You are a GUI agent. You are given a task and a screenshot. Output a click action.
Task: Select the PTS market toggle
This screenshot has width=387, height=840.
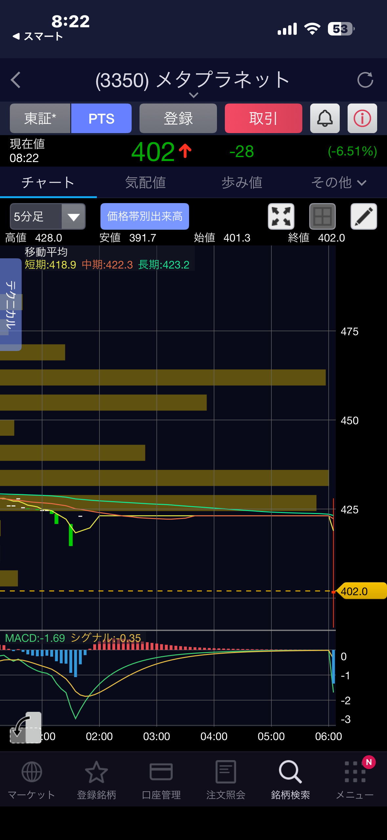(101, 118)
